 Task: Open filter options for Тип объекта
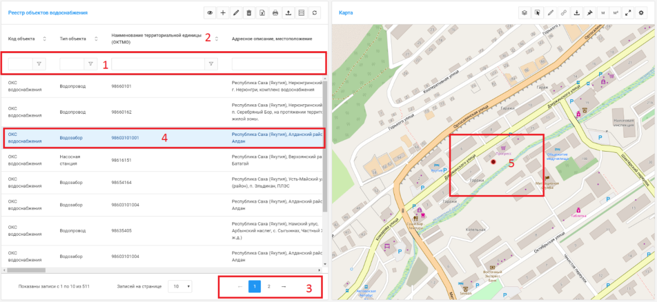[x=91, y=65]
